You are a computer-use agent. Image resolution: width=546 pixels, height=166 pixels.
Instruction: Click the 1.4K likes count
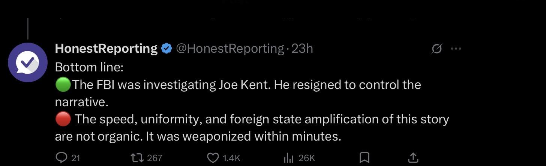coord(231,158)
